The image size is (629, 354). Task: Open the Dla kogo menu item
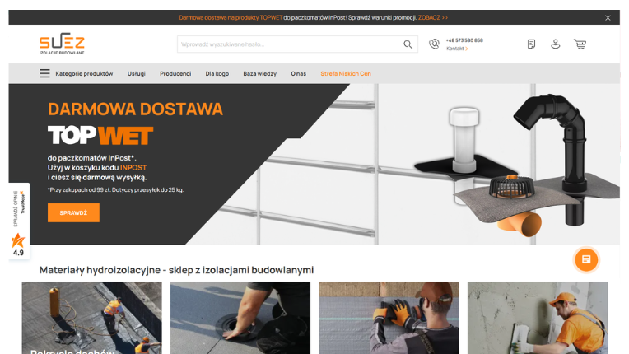(217, 74)
